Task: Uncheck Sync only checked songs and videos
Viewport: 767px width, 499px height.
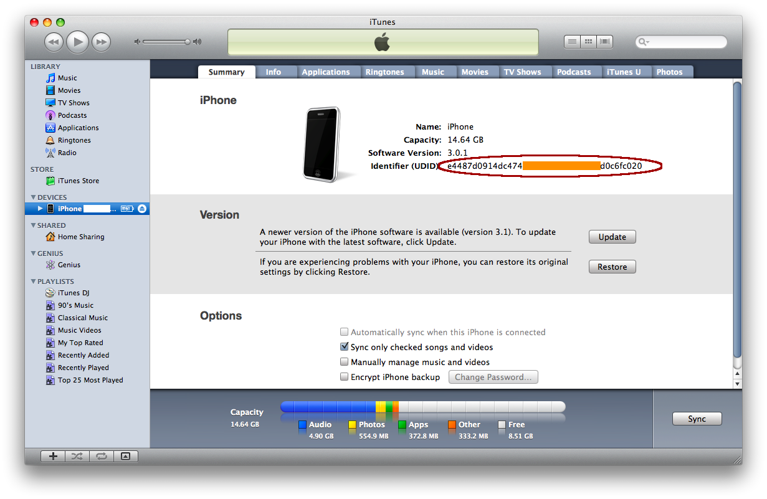Action: coord(344,347)
